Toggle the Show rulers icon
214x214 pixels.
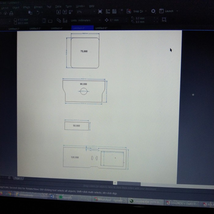tap(107, 11)
